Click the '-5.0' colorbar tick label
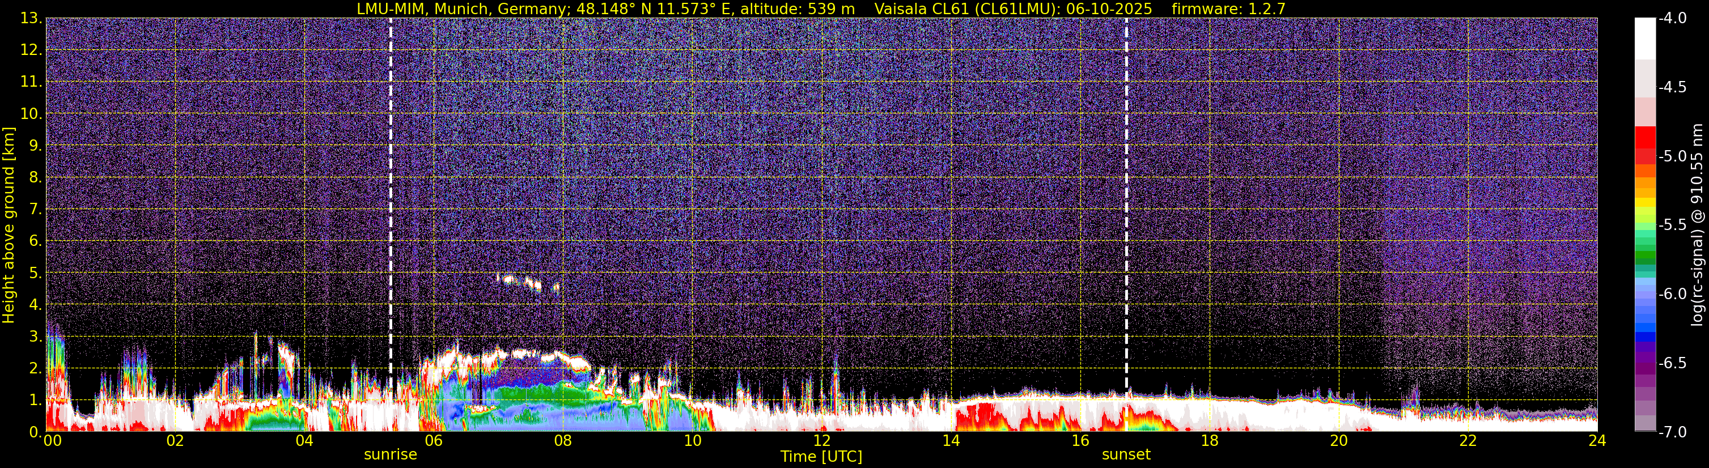The image size is (1709, 468). click(x=1672, y=156)
